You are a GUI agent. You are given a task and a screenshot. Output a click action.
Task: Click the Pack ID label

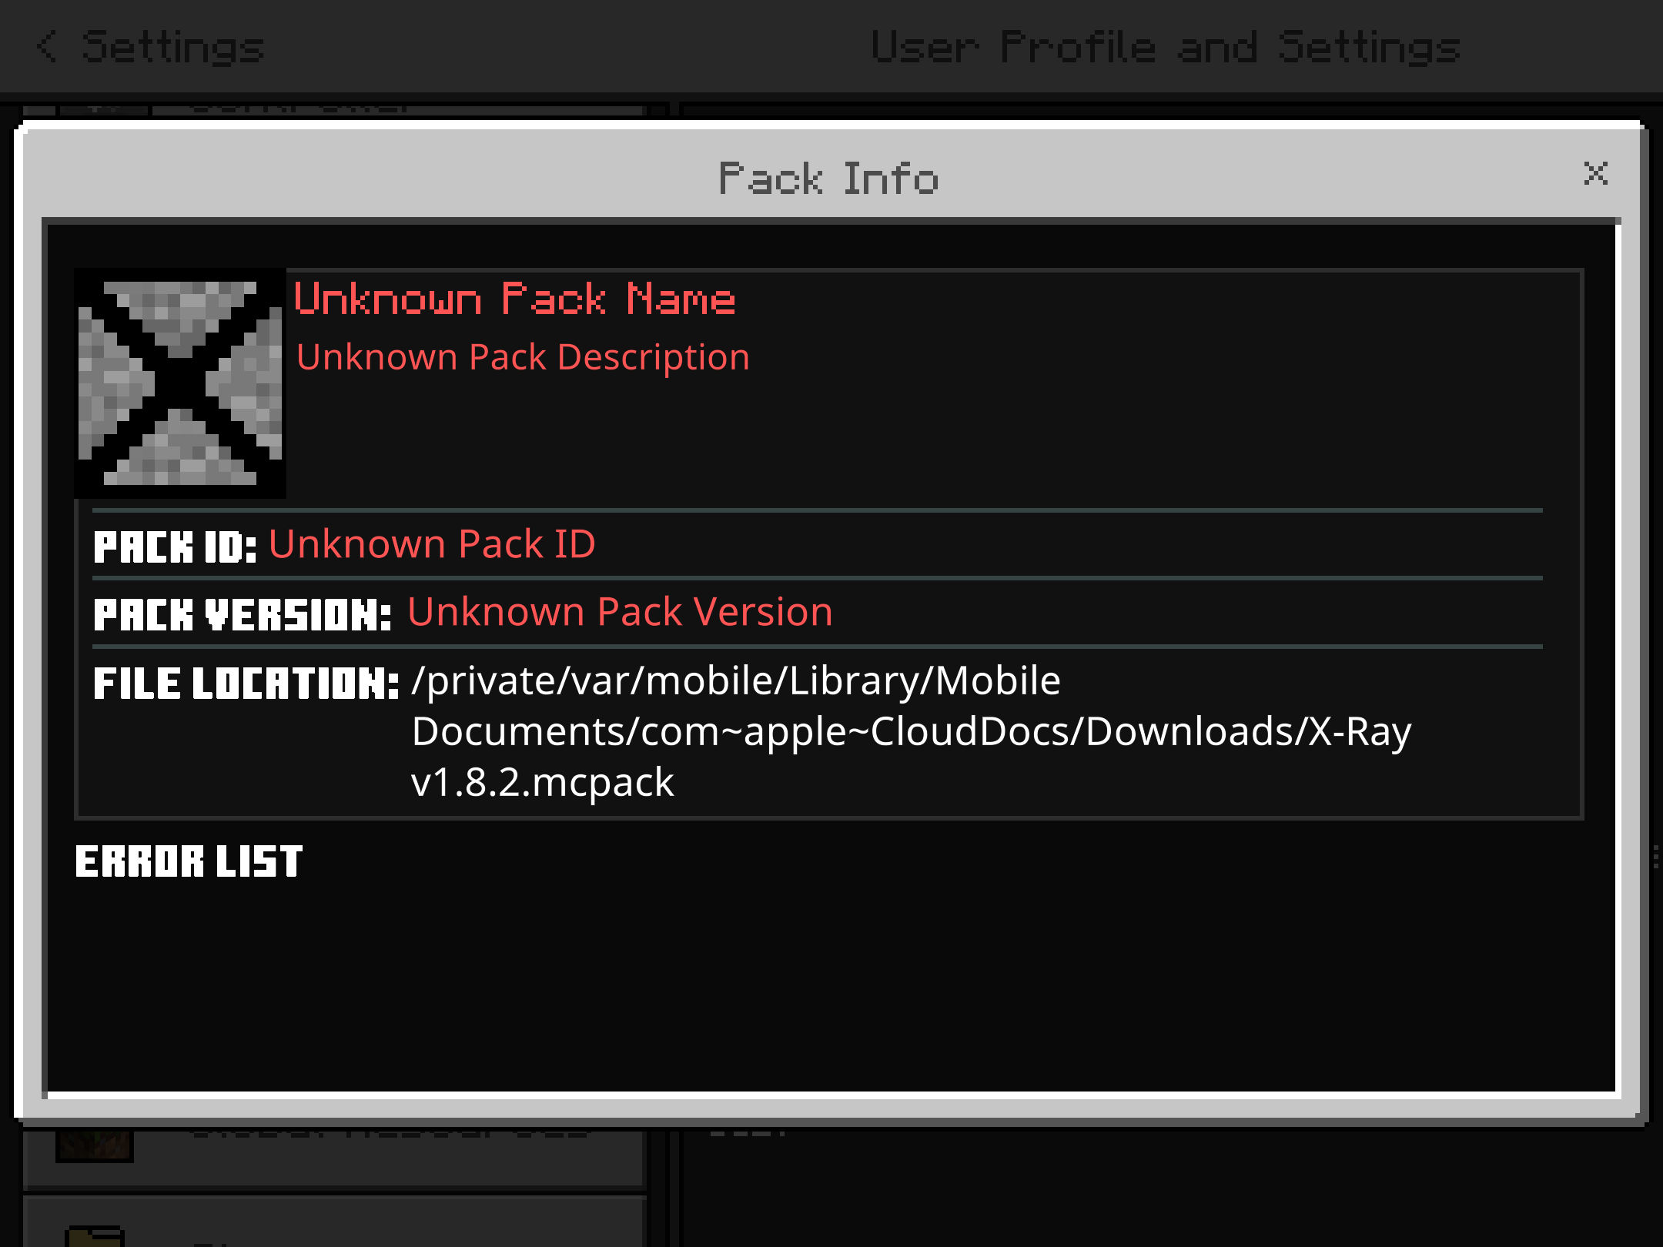point(175,547)
